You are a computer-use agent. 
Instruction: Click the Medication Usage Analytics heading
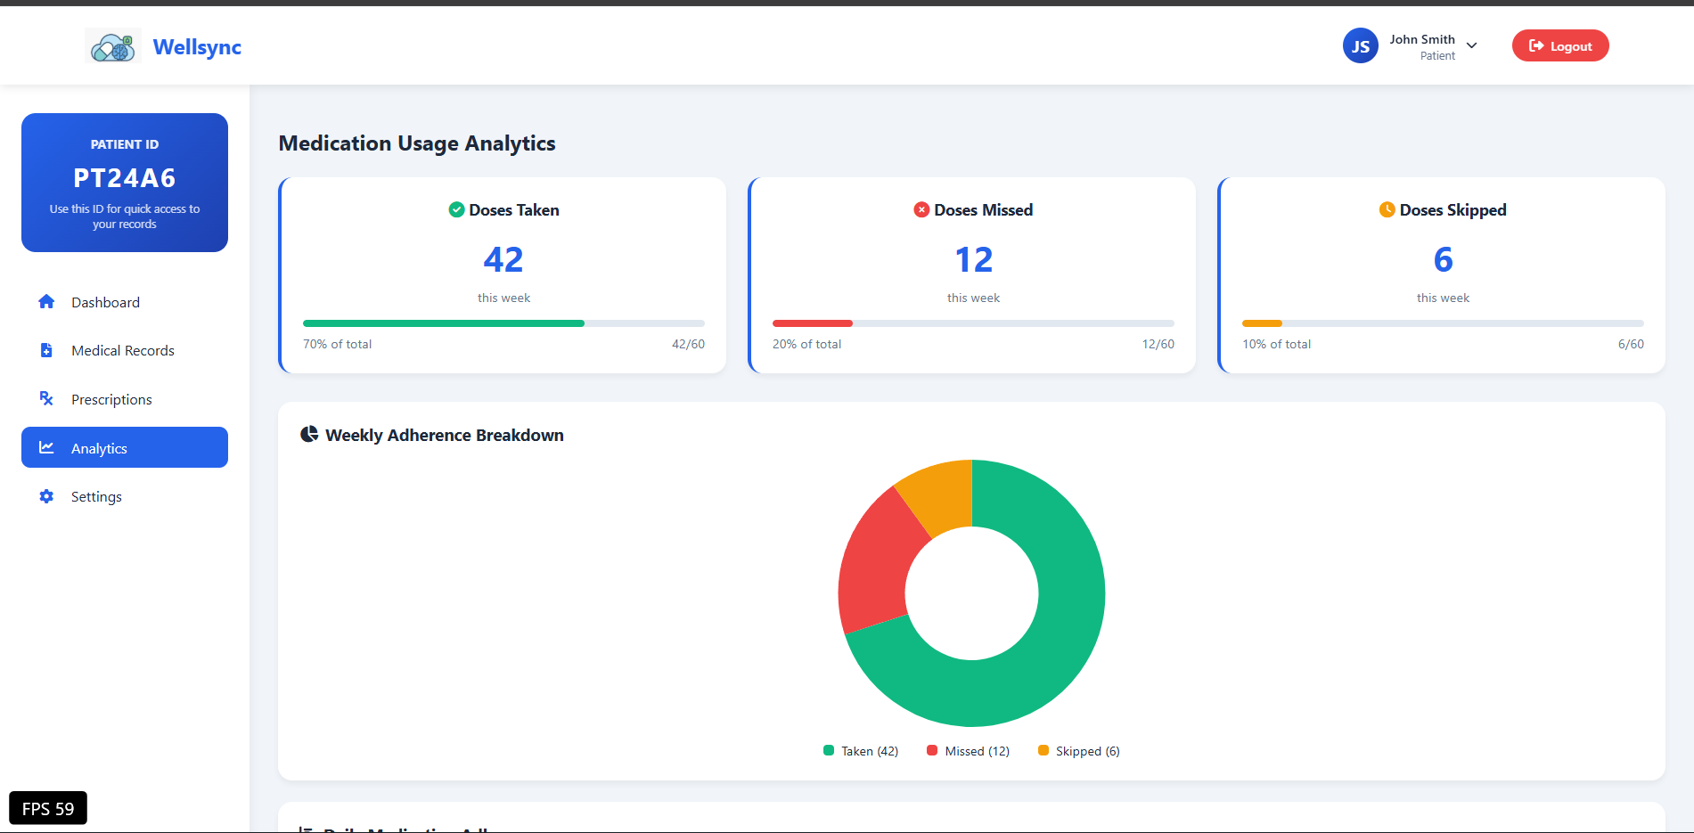coord(417,143)
